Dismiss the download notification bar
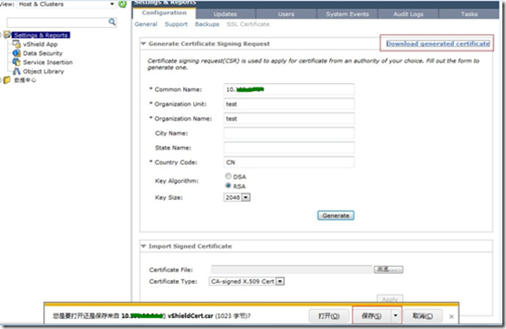This screenshot has height=329, width=506. (452, 316)
